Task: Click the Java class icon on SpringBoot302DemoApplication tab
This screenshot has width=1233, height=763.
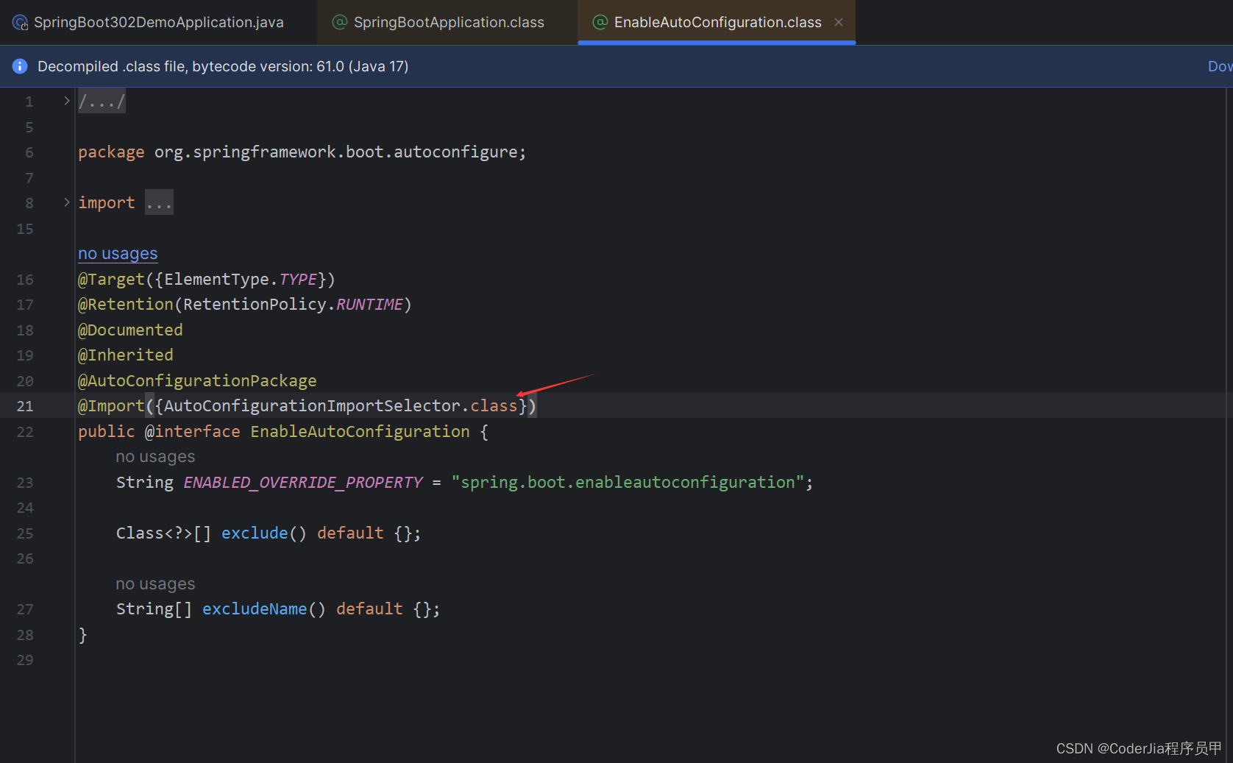Action: coord(20,23)
